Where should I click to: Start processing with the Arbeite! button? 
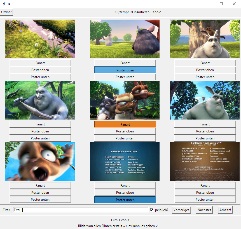pyautogui.click(x=225, y=210)
